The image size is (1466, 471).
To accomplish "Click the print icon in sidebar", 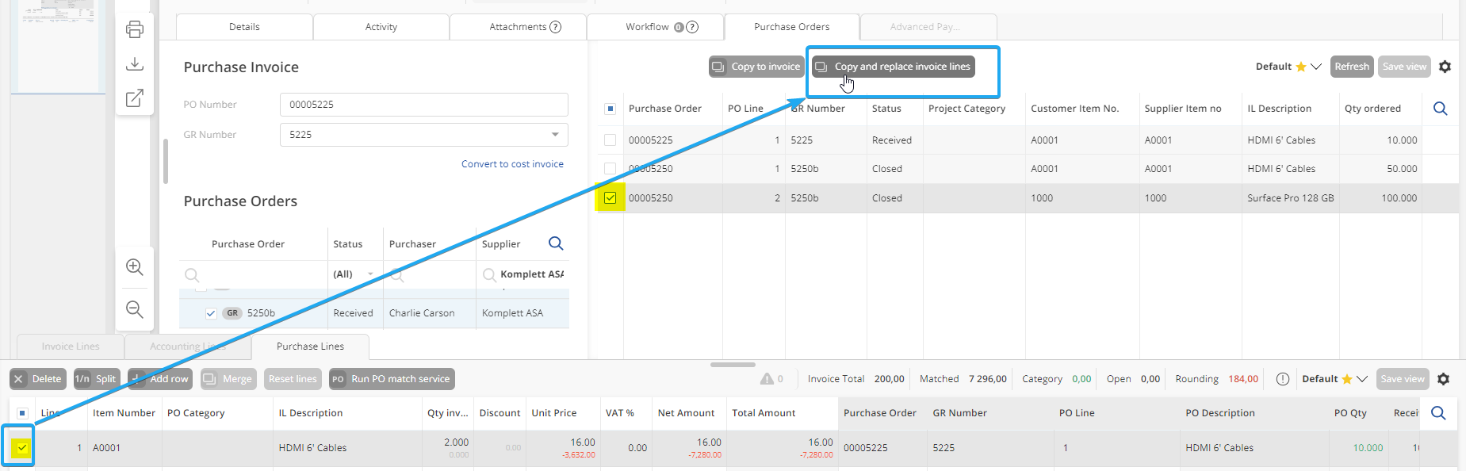I will coord(135,29).
